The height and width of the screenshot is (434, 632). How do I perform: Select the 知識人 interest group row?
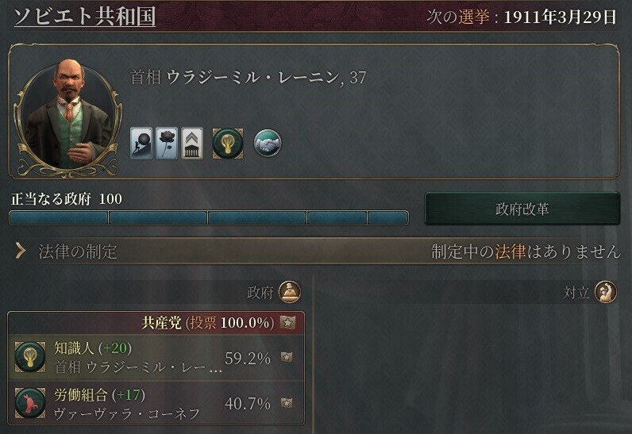tap(156, 358)
